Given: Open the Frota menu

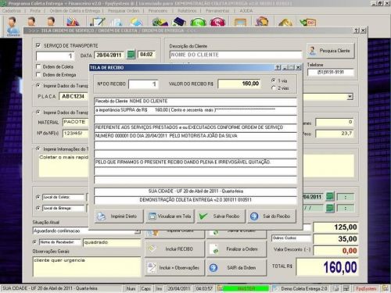Looking at the screenshot, I should pyautogui.click(x=35, y=11).
